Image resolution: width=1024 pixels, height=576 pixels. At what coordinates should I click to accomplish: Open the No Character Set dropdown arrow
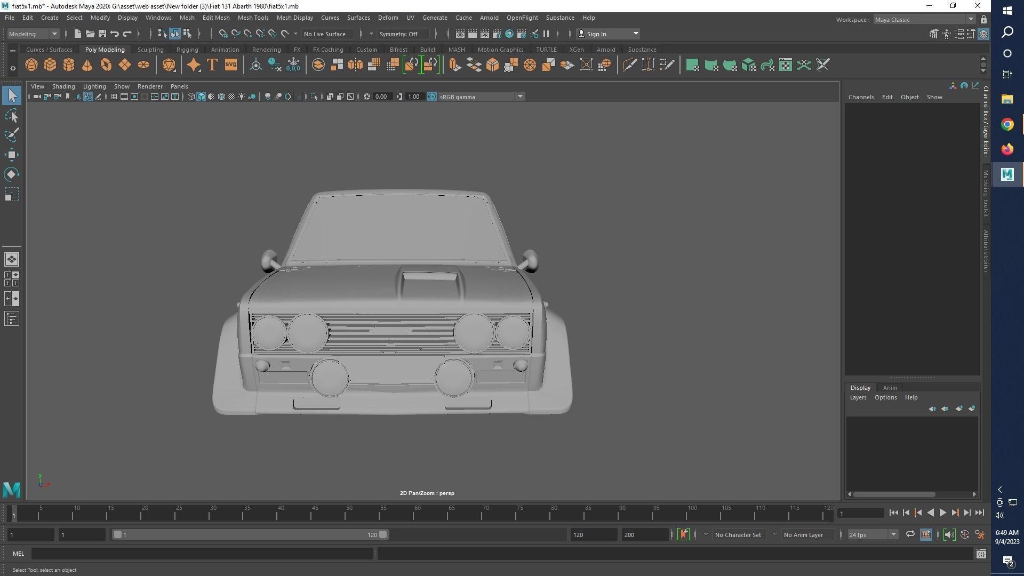706,534
